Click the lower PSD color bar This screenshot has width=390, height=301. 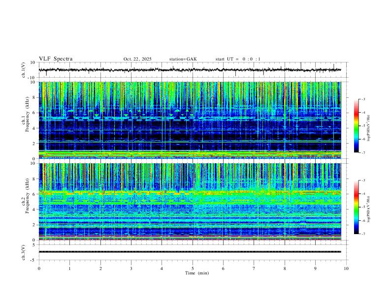[x=356, y=207]
